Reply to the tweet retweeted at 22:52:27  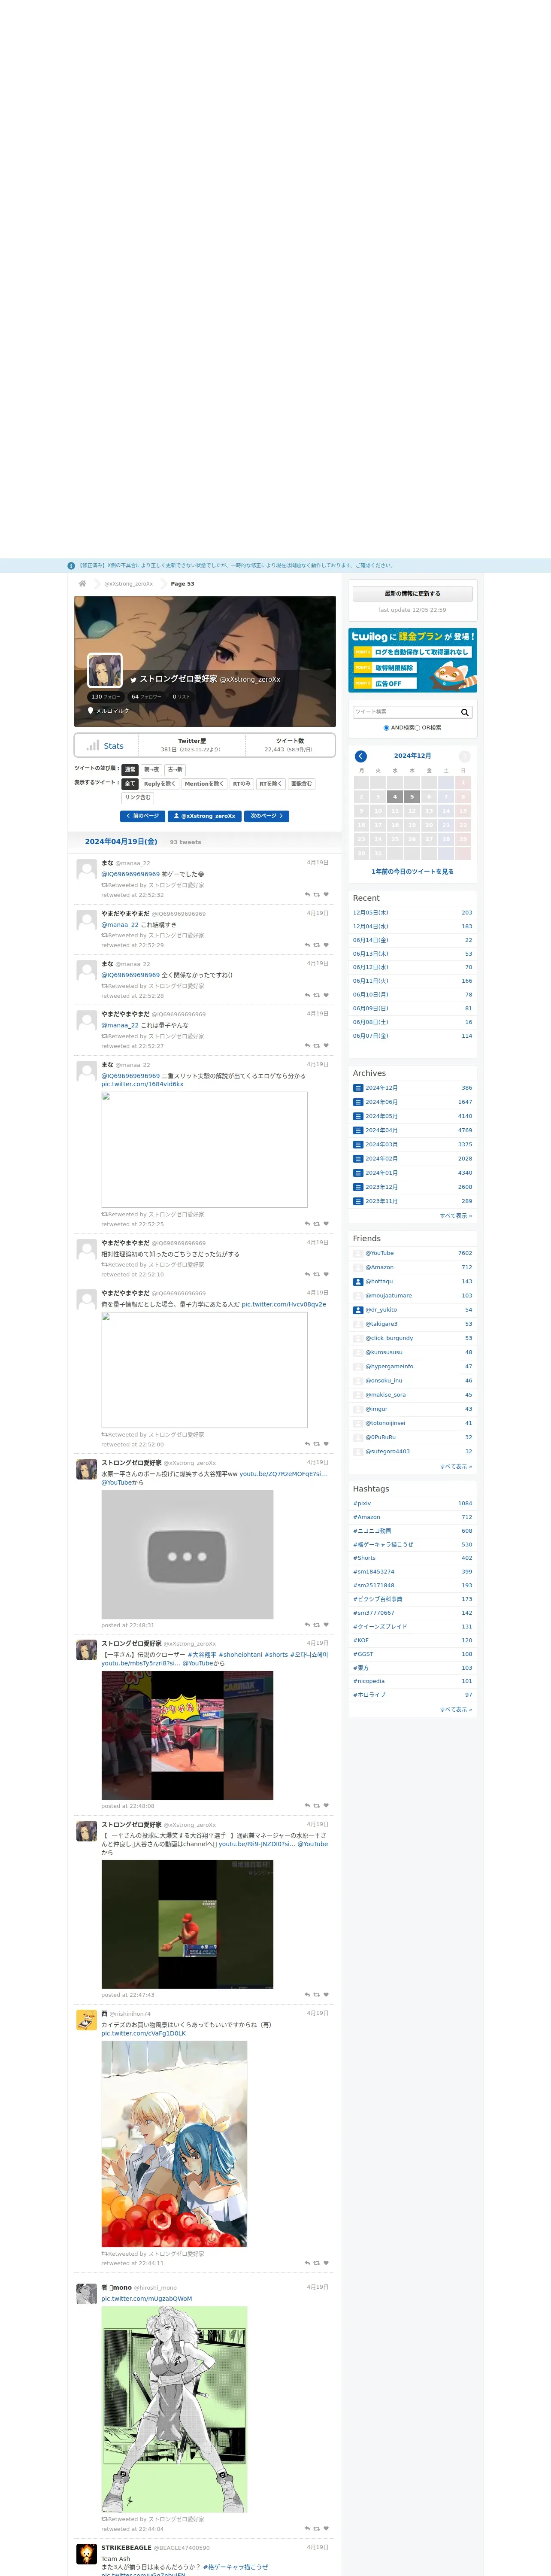[x=307, y=1046]
